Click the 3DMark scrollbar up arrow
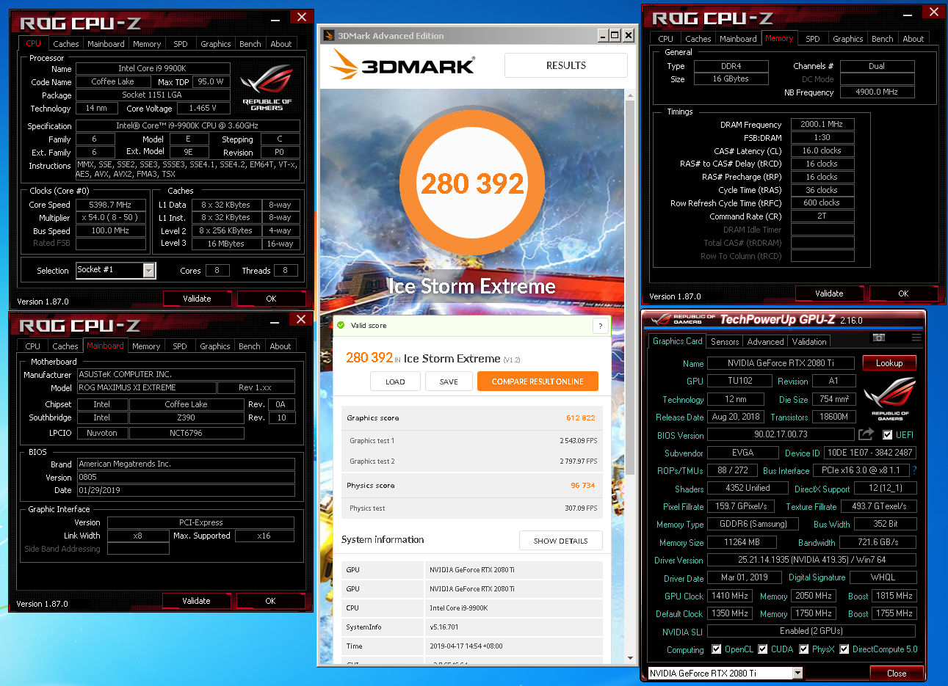Screen dimensions: 948x686 point(630,95)
